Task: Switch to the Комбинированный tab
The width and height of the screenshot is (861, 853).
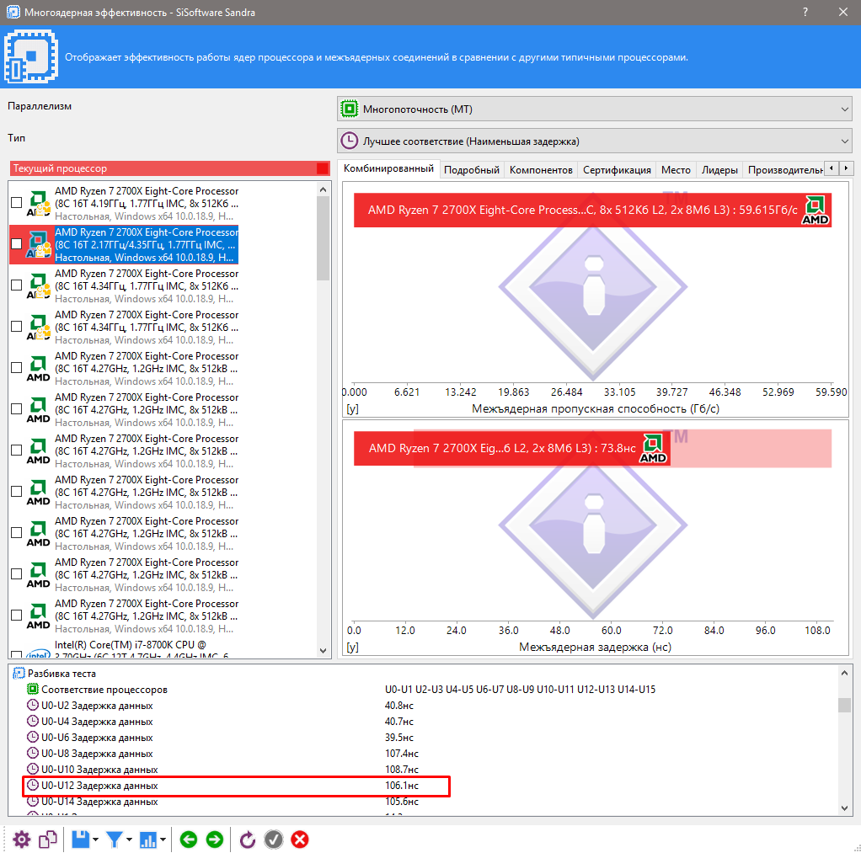Action: click(x=388, y=168)
